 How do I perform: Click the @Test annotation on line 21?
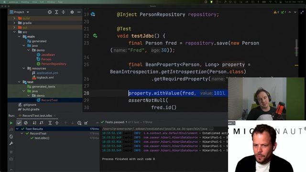click(x=124, y=29)
